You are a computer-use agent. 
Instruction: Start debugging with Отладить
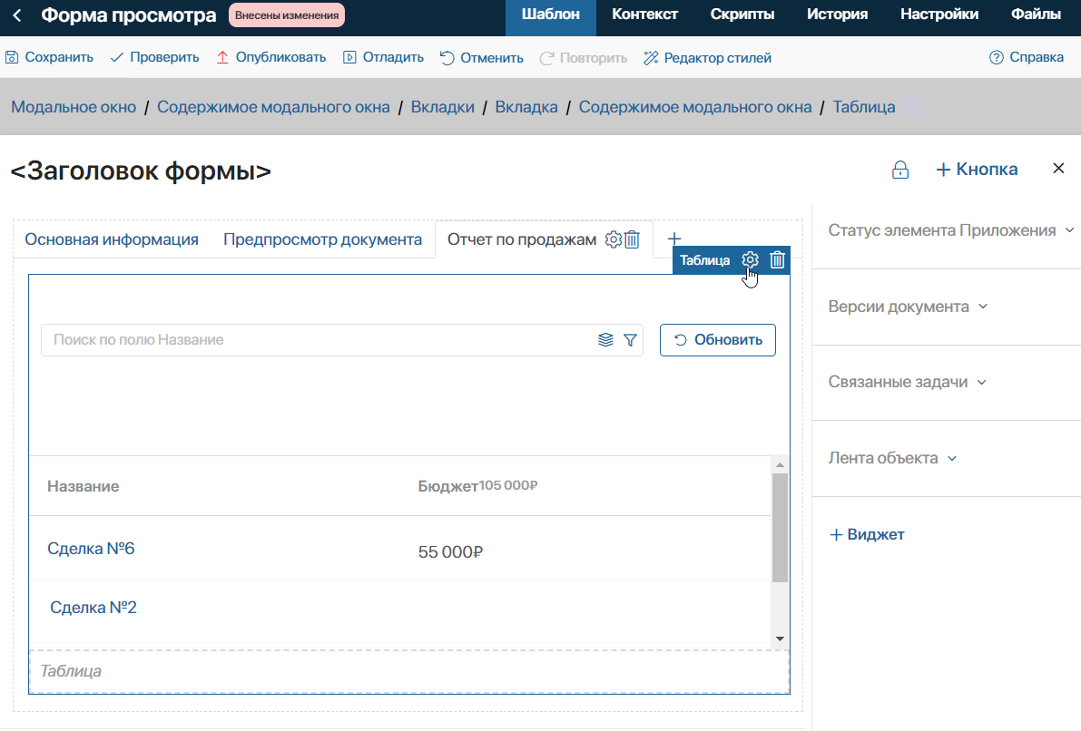(x=383, y=57)
